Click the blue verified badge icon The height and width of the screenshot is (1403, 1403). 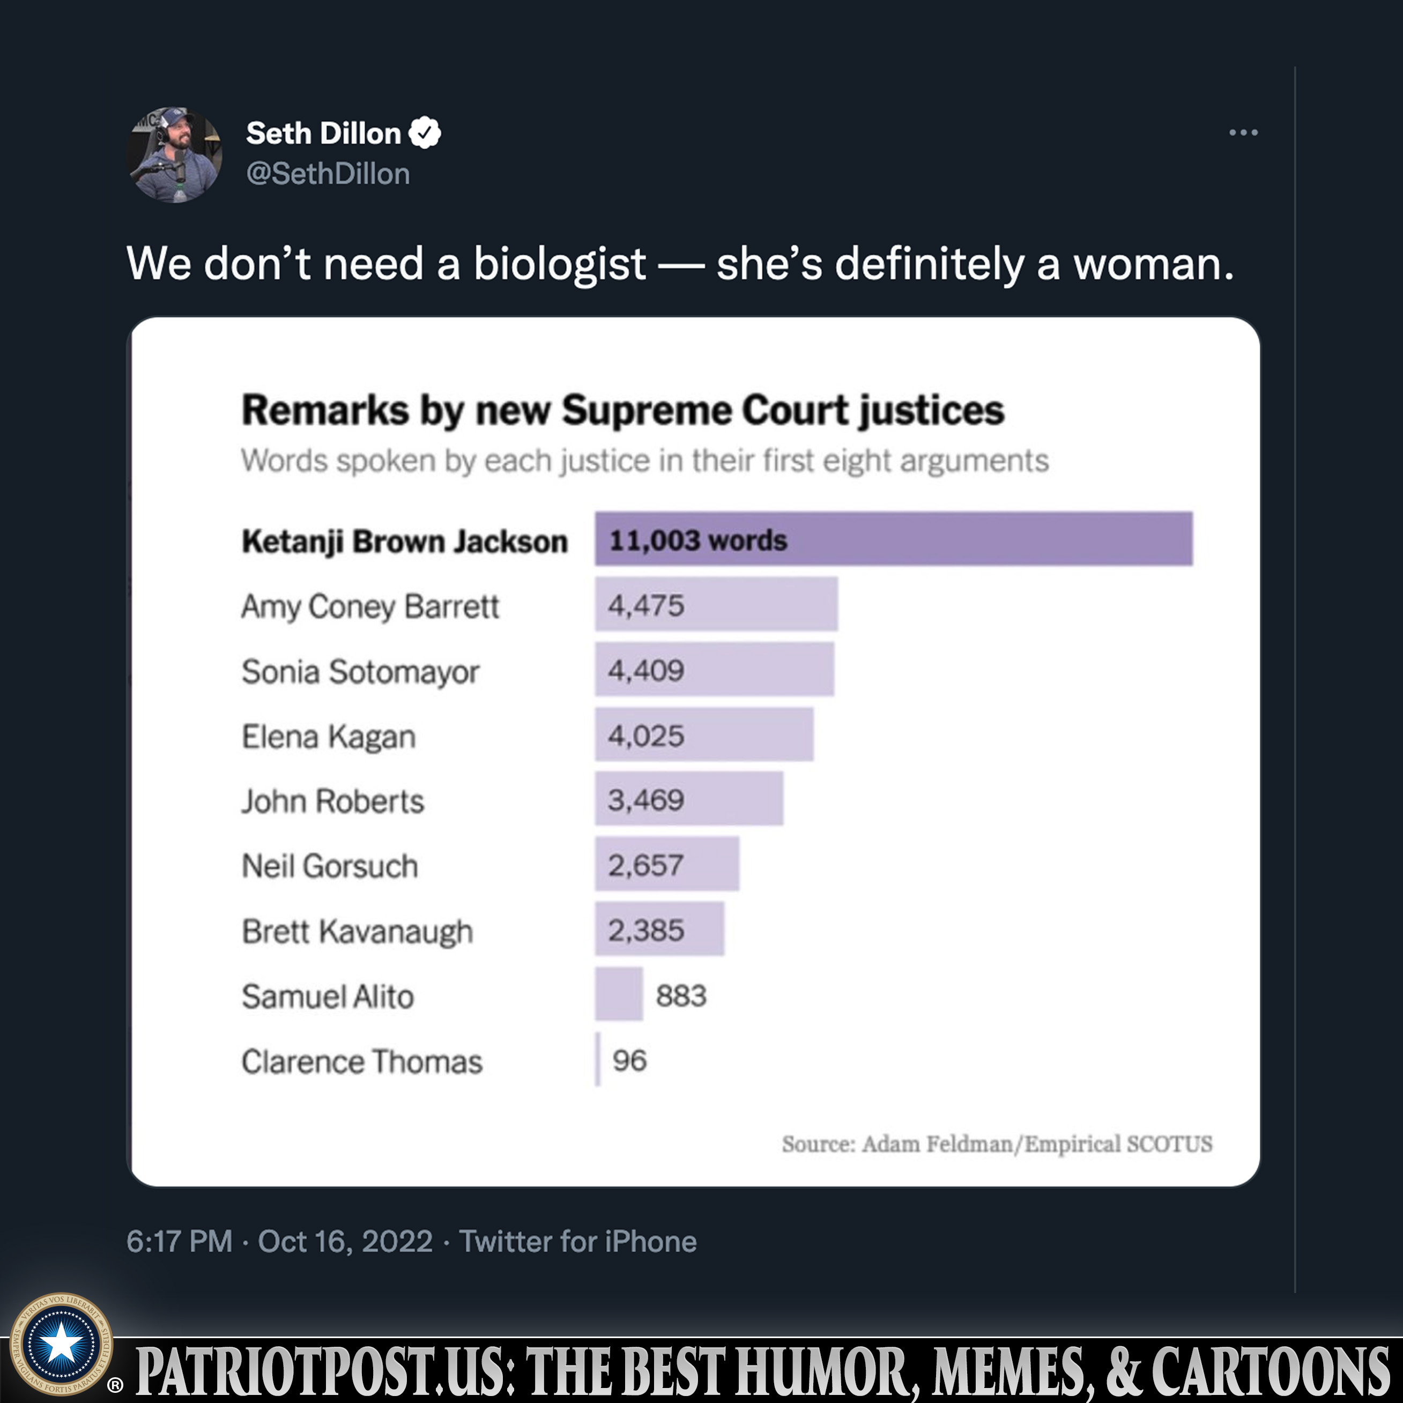(x=425, y=133)
